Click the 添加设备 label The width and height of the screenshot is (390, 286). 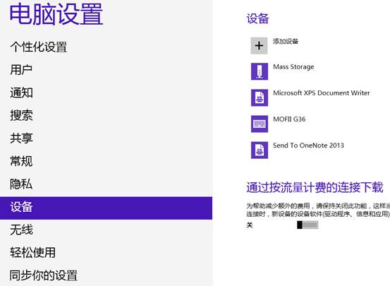pyautogui.click(x=286, y=41)
